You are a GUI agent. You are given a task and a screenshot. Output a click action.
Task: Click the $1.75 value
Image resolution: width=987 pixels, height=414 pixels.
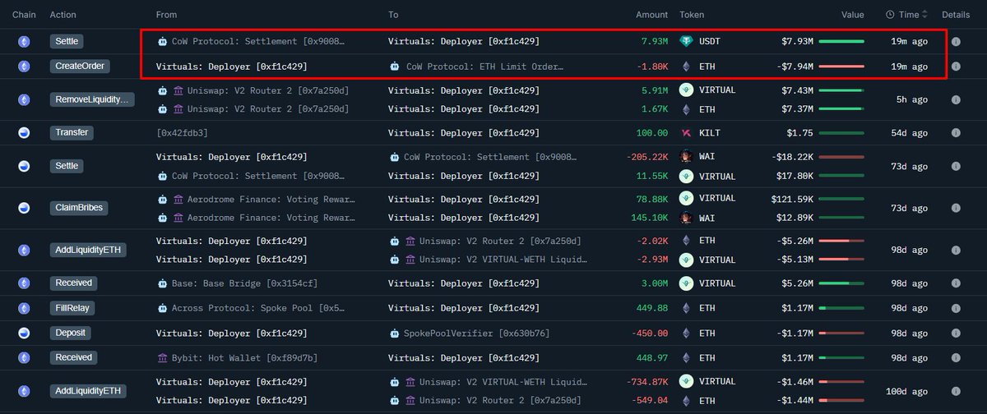[x=799, y=133]
